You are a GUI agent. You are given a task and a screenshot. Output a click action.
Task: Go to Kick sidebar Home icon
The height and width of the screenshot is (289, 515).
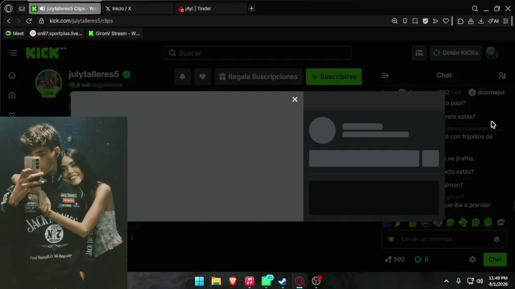point(12,75)
